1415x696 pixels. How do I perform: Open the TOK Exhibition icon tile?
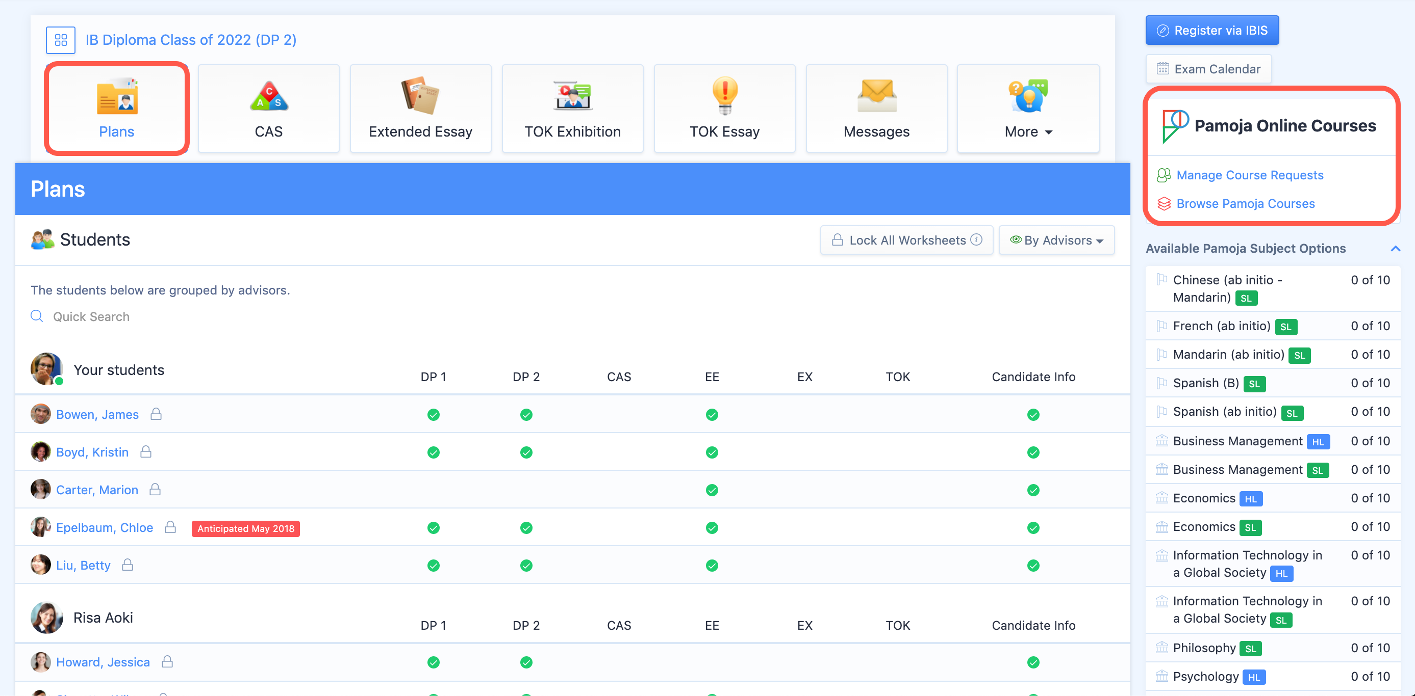(572, 95)
